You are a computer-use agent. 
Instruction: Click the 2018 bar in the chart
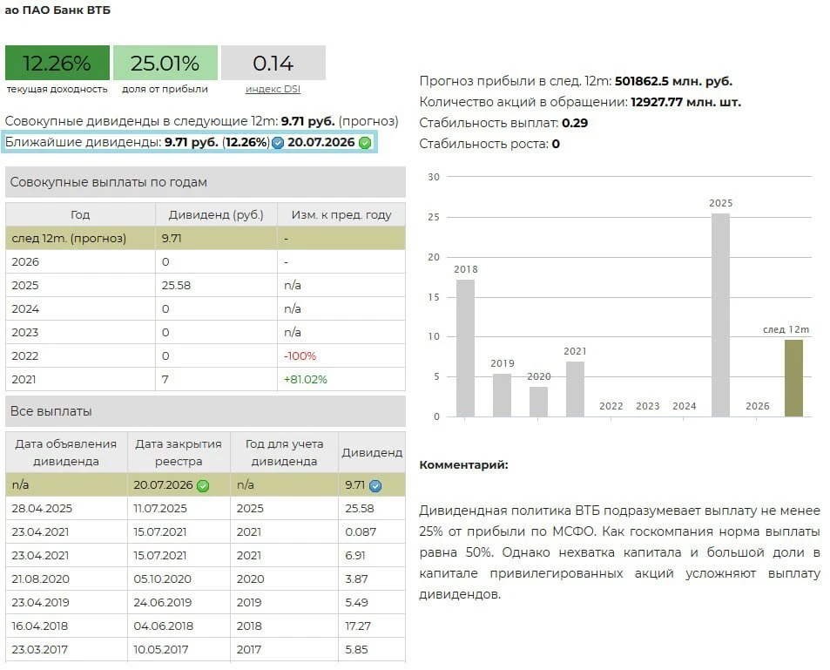pos(465,348)
